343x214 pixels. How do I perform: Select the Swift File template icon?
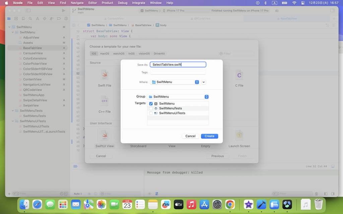105,75
